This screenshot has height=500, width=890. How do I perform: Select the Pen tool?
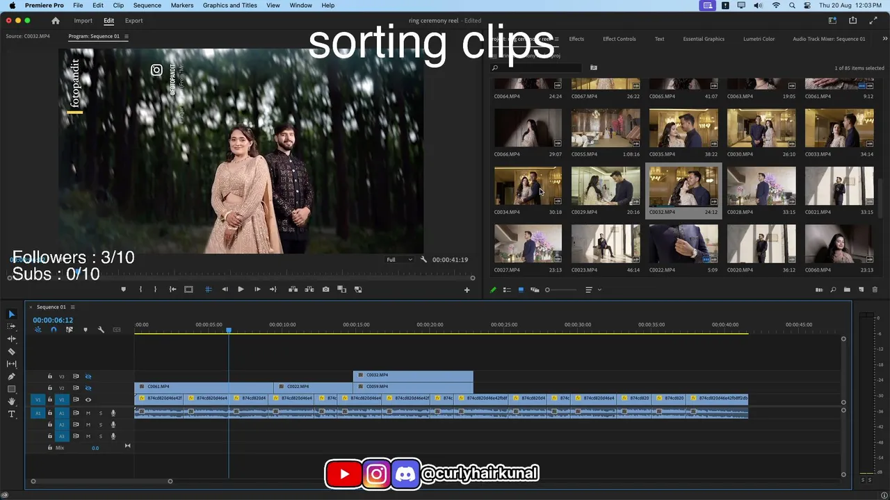click(x=11, y=376)
